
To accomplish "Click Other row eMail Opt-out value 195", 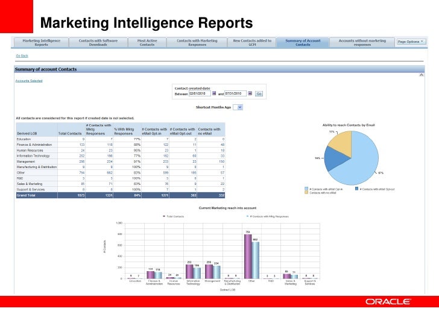I will 194,172.
